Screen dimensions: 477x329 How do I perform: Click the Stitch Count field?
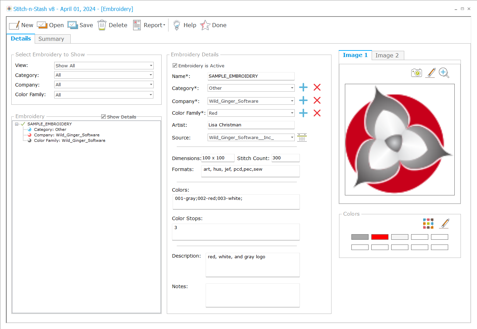[x=286, y=158]
